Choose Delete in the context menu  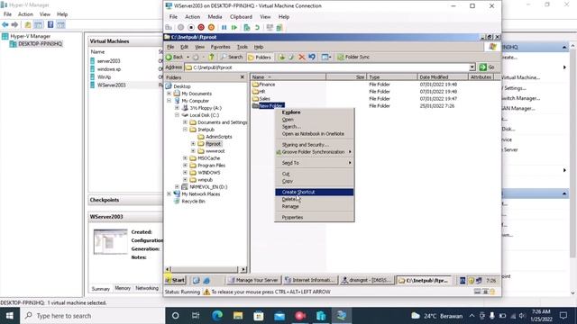(315, 199)
